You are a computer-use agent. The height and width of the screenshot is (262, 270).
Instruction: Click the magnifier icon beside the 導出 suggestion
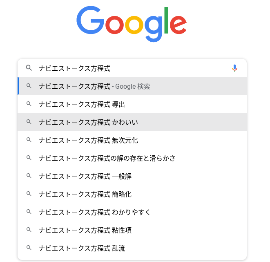coord(29,104)
